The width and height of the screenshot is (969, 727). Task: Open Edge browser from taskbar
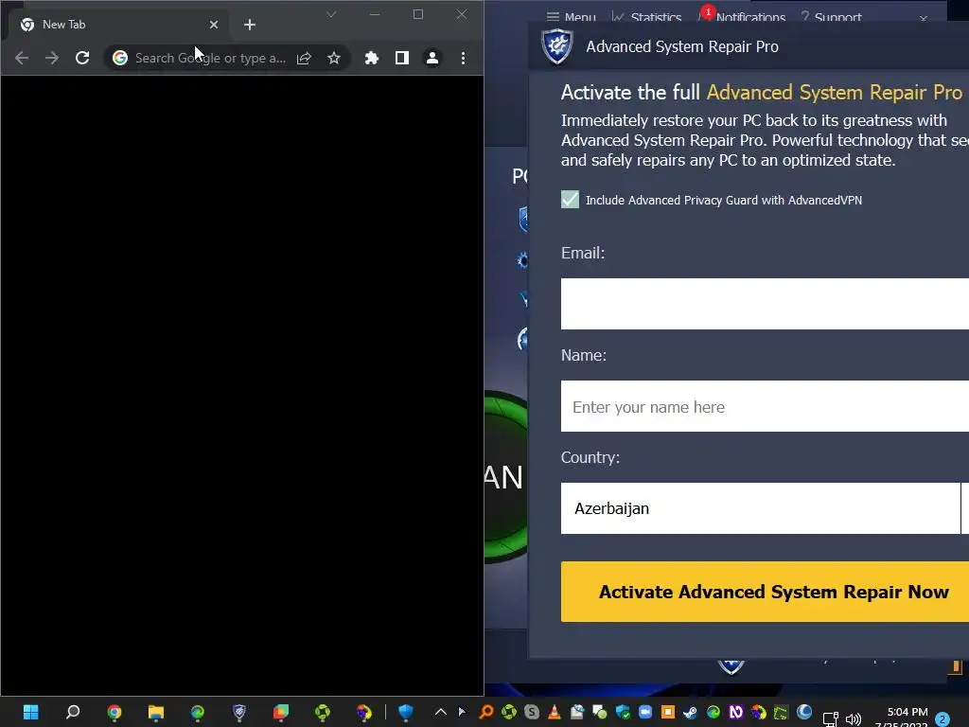(198, 712)
